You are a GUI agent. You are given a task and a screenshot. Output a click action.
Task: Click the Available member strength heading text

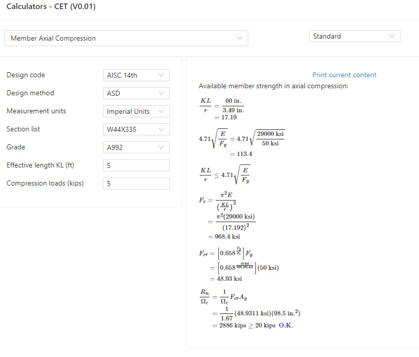click(273, 86)
